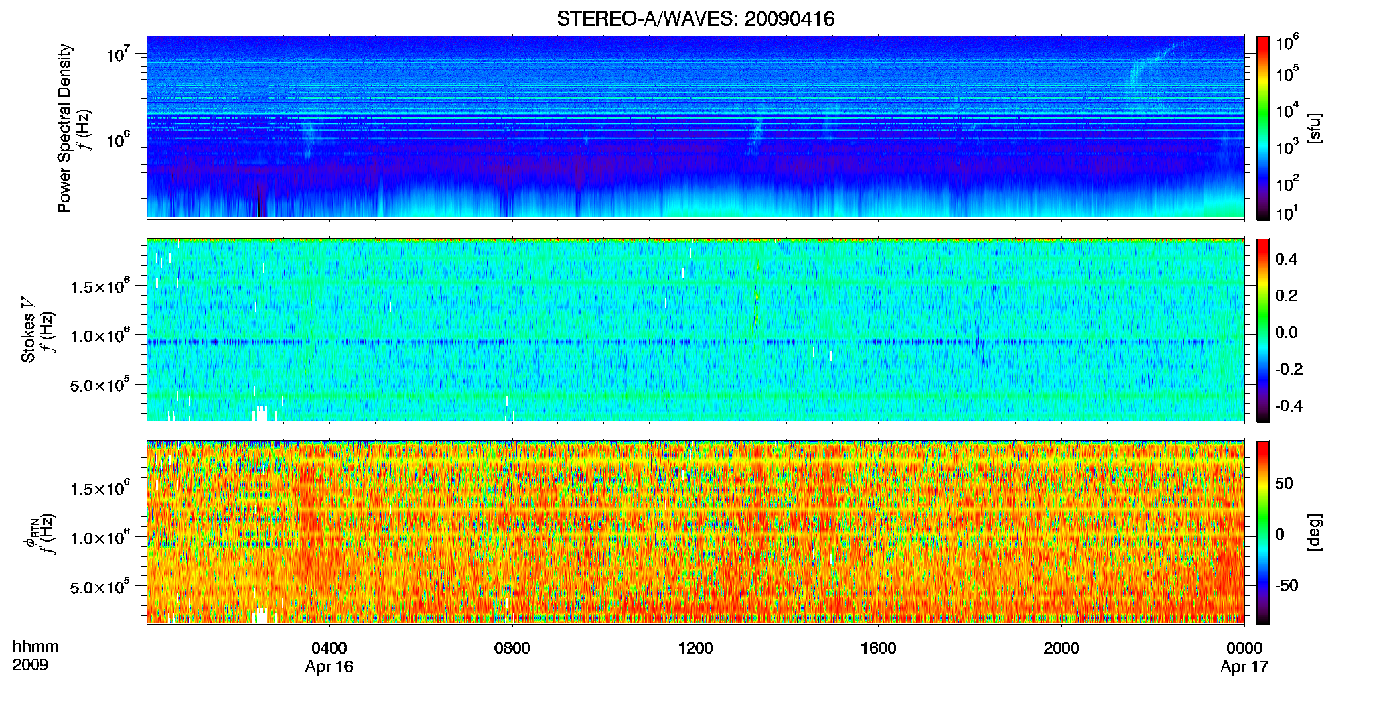Click the "[deg]" unit label
Image resolution: width=1391 pixels, height=716 pixels.
(x=1314, y=532)
